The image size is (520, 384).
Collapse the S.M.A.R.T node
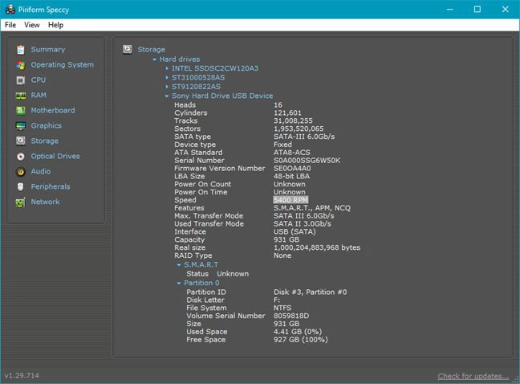coord(179,265)
